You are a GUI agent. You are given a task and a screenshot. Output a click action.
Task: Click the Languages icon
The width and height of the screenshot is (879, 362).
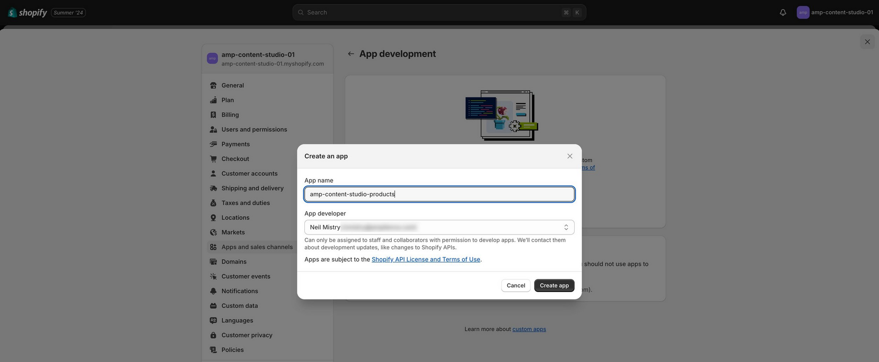[213, 321]
